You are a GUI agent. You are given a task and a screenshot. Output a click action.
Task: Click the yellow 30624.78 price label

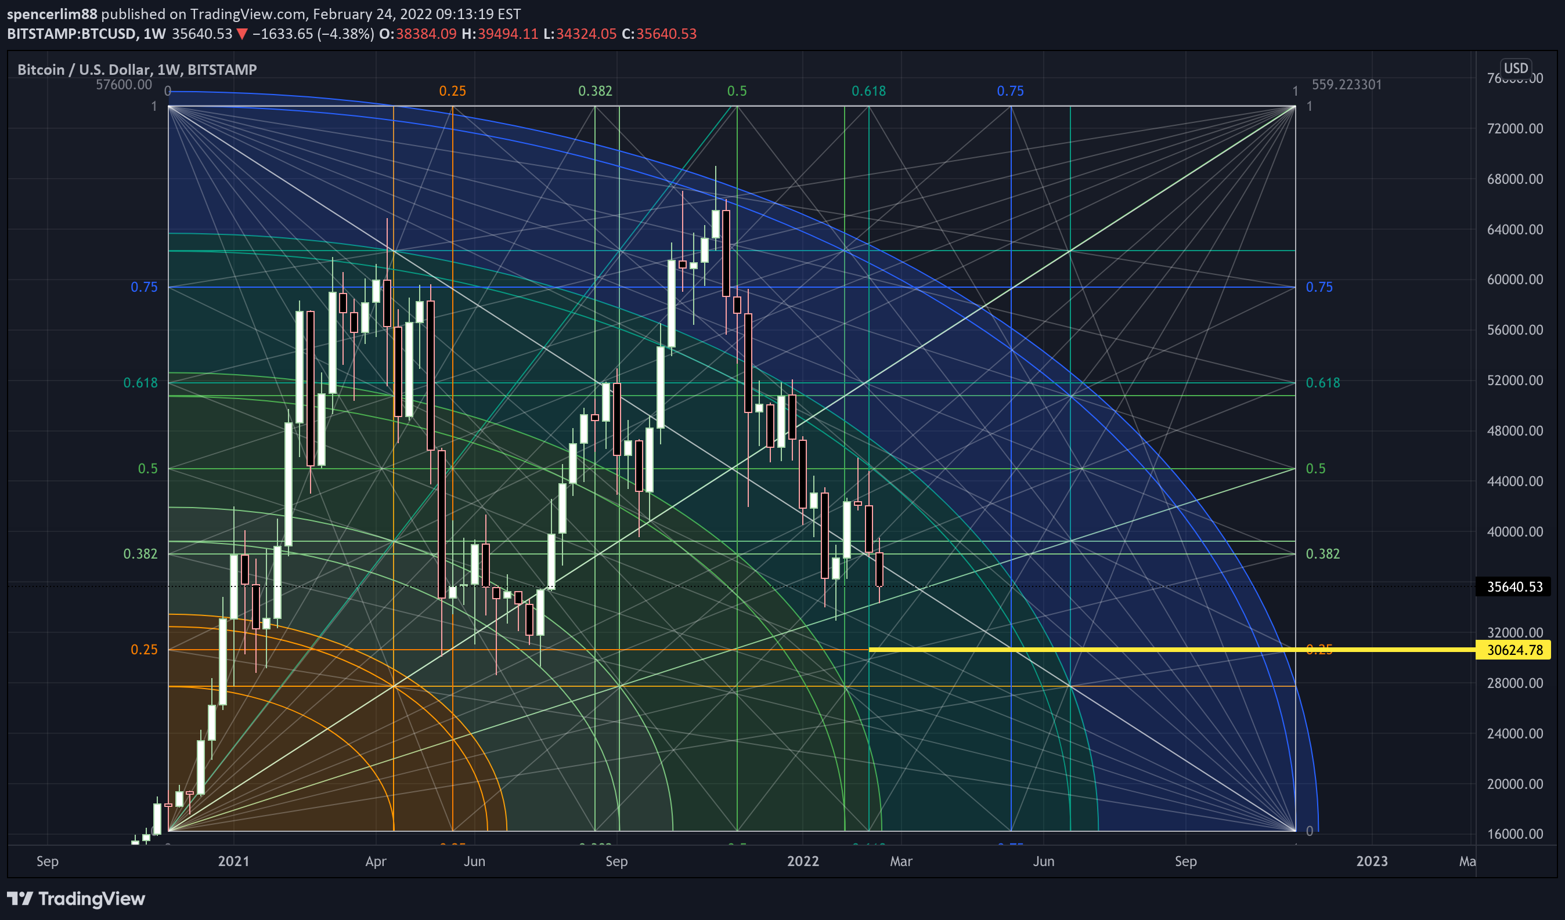pyautogui.click(x=1514, y=650)
